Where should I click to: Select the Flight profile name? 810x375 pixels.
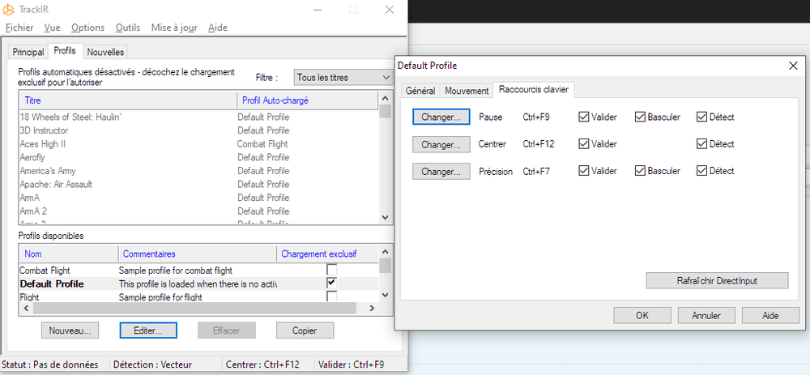[29, 297]
